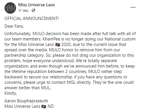142x112 pixels.
Task: Click the Laos flag emoji before 2020
Action: (x=58, y=44)
